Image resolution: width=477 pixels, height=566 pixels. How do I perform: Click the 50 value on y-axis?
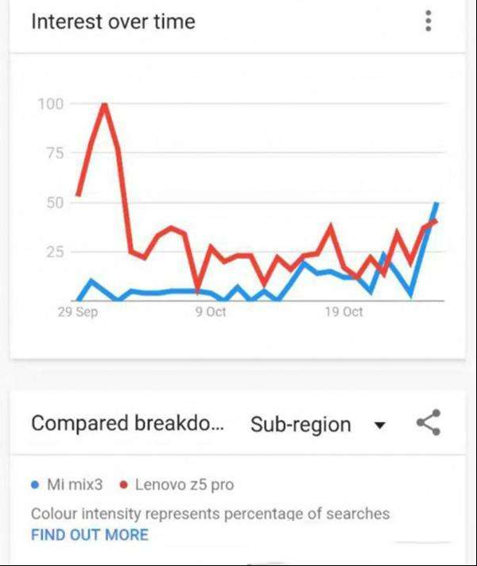[x=55, y=203]
